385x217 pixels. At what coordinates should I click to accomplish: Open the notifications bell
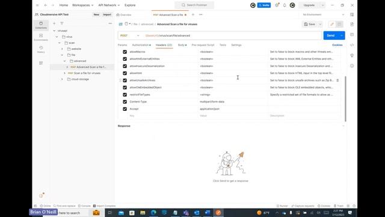click(285, 5)
